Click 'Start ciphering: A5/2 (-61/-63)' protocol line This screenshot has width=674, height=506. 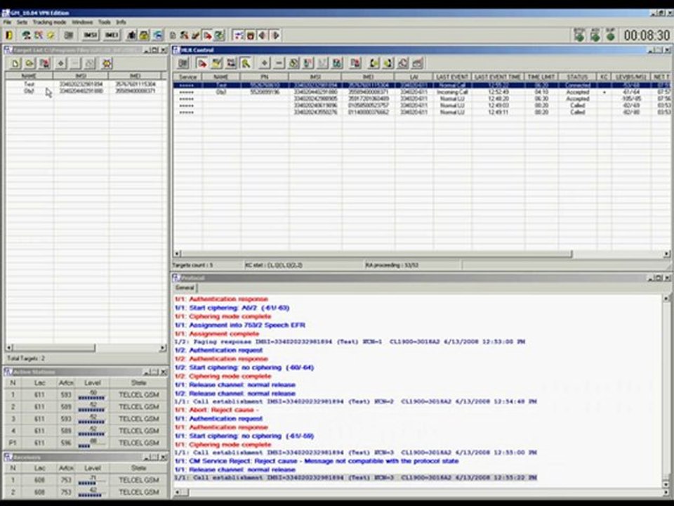[232, 308]
